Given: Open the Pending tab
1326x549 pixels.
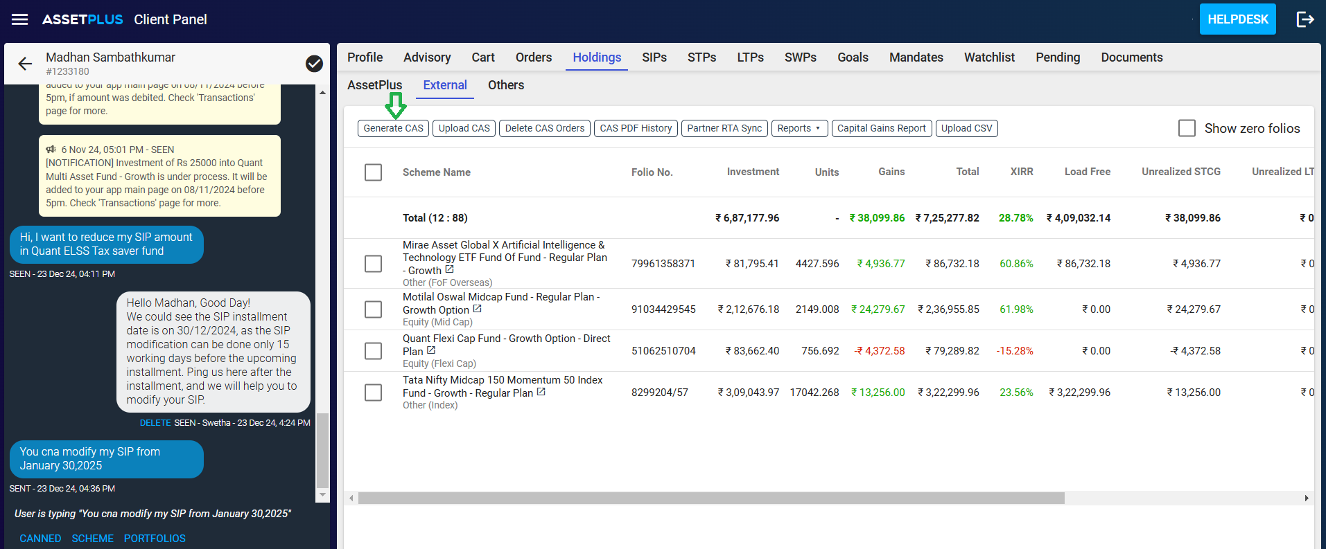Looking at the screenshot, I should coord(1058,57).
